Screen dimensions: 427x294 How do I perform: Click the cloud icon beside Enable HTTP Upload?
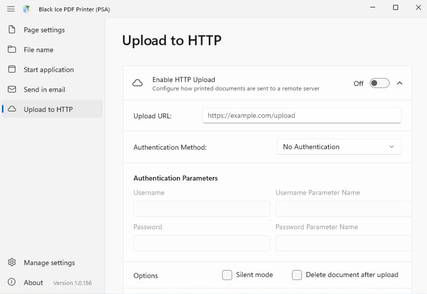138,83
